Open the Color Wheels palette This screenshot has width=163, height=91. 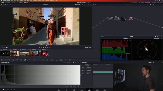tap(9, 60)
